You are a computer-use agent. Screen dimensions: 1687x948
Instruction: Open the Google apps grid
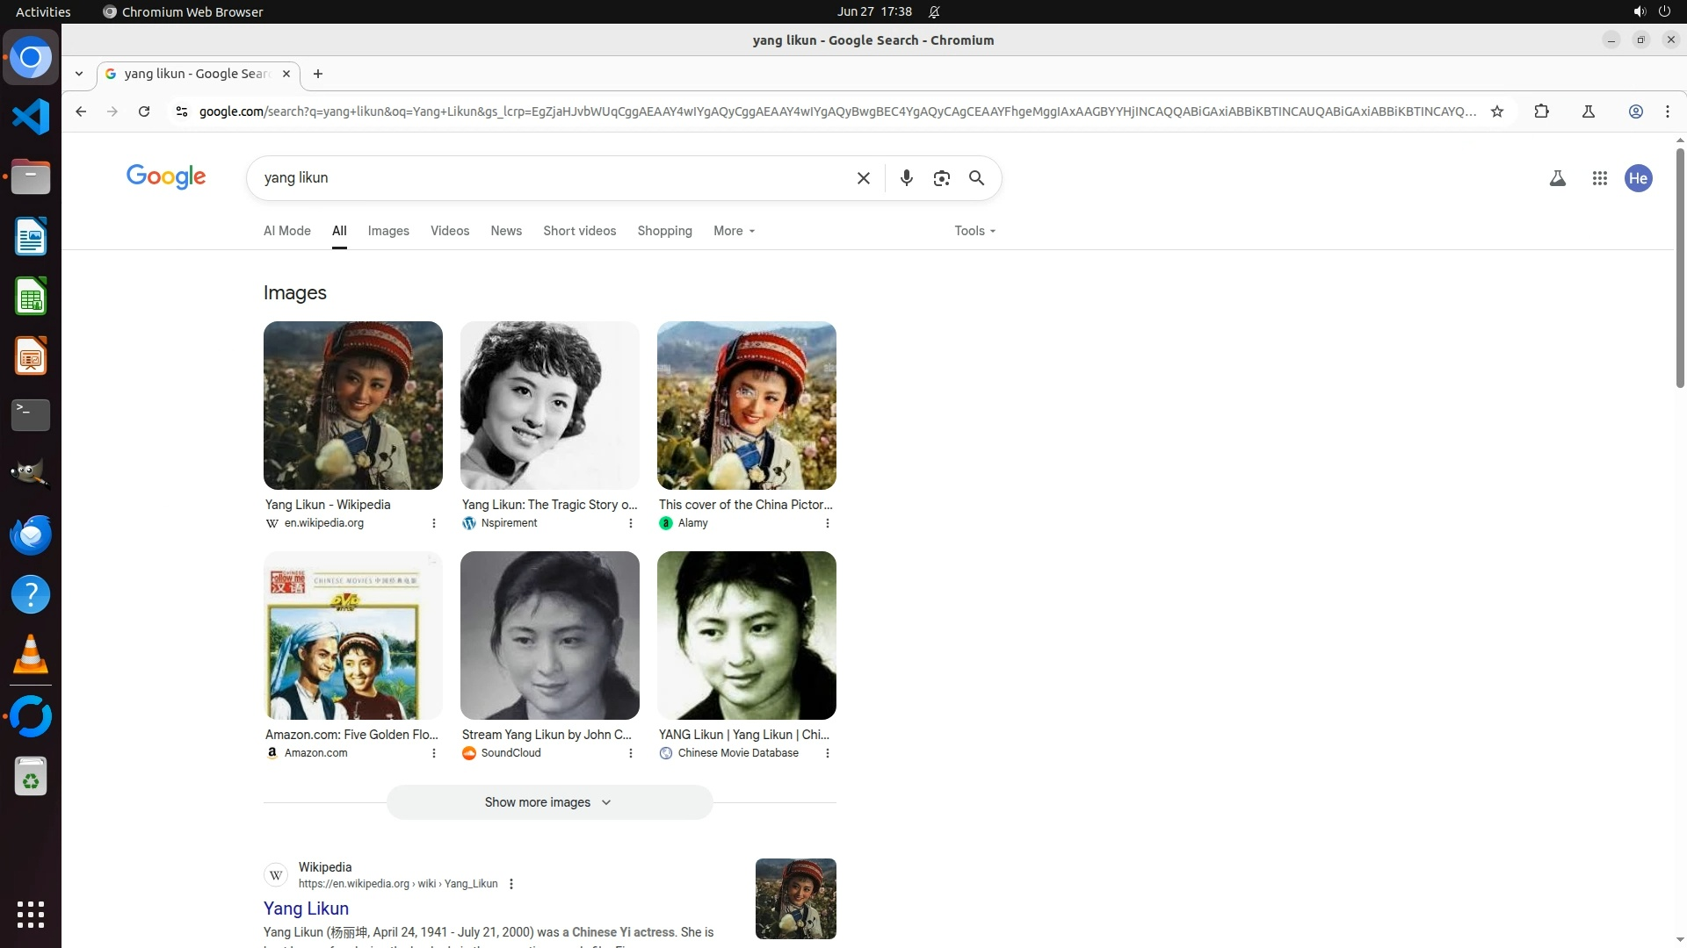tap(1599, 178)
